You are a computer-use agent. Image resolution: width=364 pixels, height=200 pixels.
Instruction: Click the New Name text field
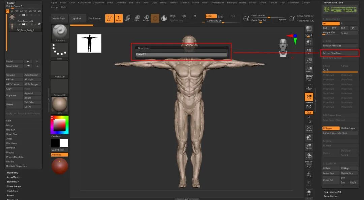tap(182, 54)
